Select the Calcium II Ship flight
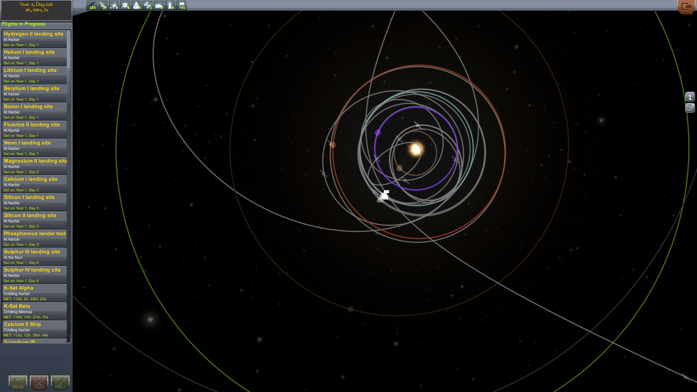Screen dimensions: 697x392 (x=35, y=329)
